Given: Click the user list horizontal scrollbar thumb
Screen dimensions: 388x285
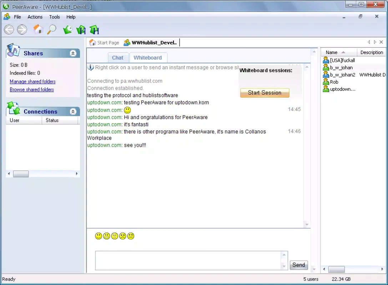Looking at the screenshot, I should (337, 269).
